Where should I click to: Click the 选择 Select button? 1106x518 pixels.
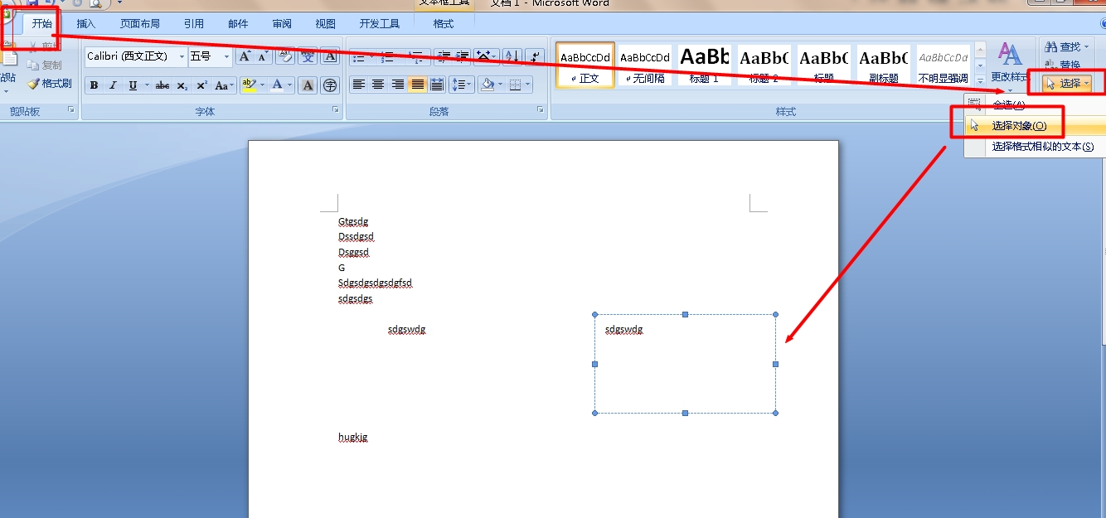[x=1068, y=83]
